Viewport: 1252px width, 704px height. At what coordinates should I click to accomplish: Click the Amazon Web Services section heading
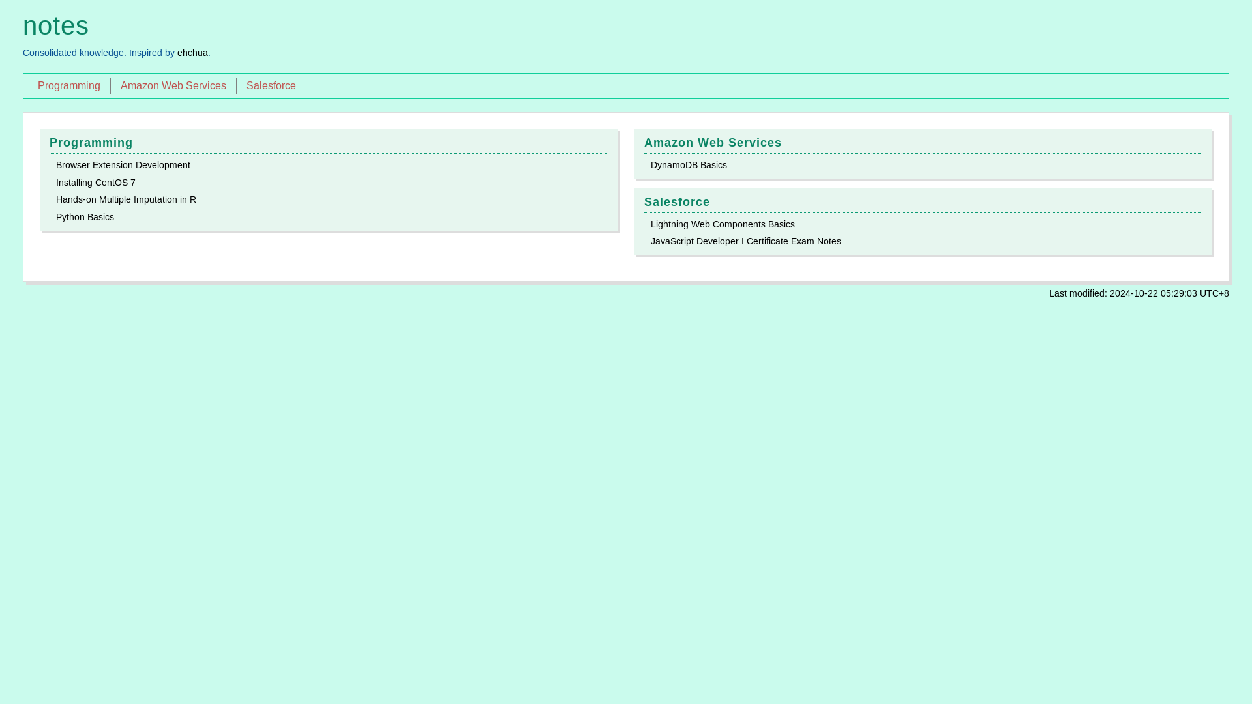pos(713,143)
